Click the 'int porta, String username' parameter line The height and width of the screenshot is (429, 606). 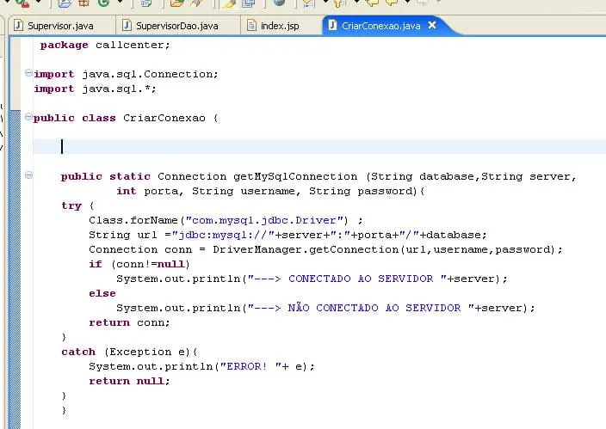(x=270, y=191)
